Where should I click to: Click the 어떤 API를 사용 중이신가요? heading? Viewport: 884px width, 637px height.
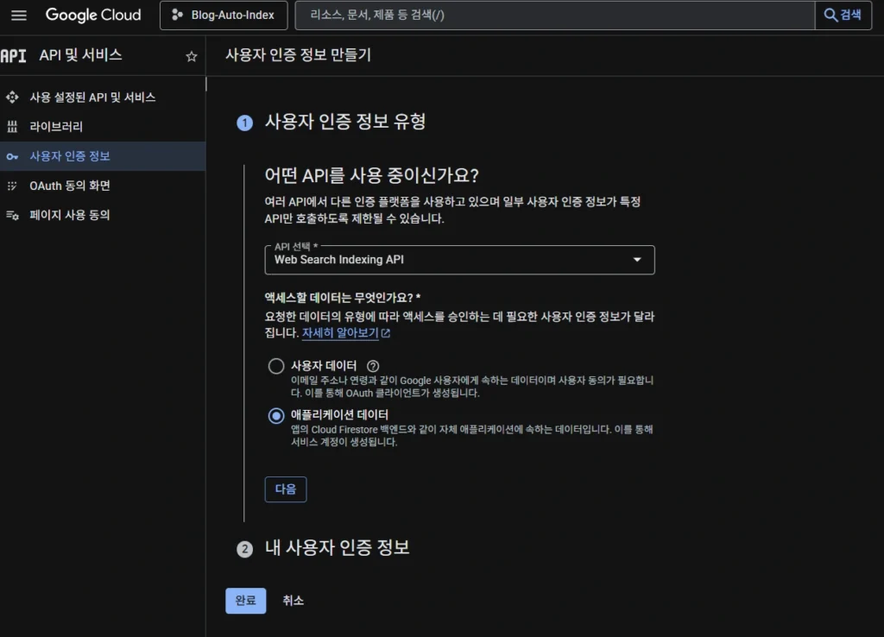coord(371,175)
